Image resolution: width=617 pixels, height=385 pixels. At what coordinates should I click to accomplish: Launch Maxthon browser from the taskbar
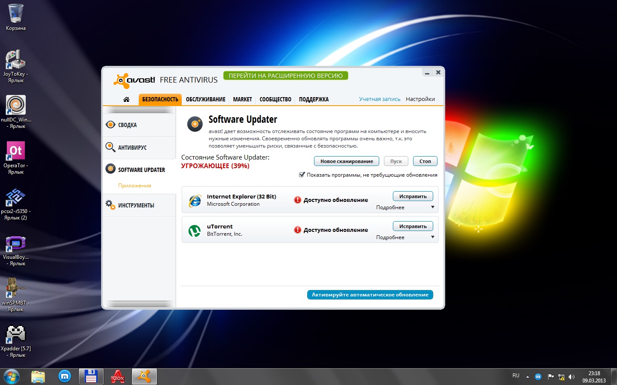(65, 376)
